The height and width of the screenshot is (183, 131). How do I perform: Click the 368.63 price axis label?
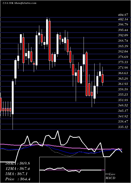[123, 73]
